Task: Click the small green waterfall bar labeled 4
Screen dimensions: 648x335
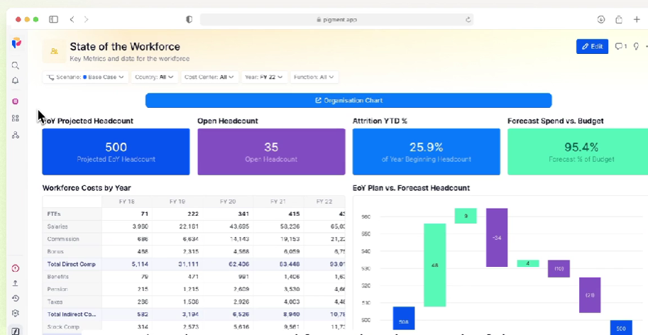Action: click(x=528, y=263)
